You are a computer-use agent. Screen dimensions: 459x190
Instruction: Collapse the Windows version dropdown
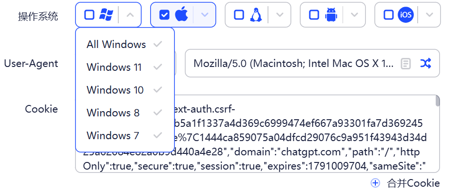tap(131, 15)
